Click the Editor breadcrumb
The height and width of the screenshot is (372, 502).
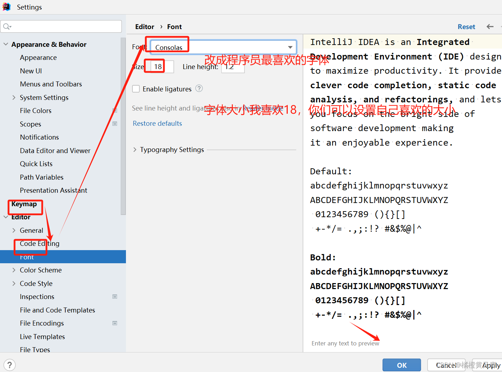coord(145,27)
